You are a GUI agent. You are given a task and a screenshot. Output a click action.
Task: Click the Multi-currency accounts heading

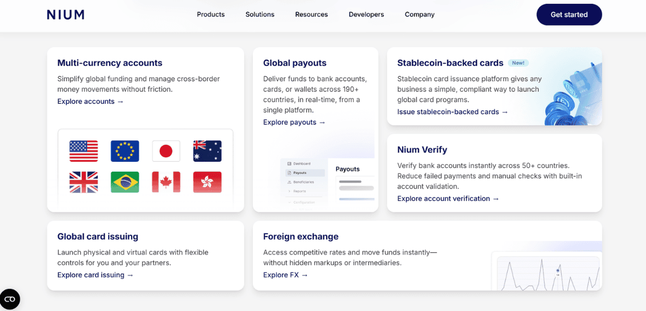click(110, 63)
